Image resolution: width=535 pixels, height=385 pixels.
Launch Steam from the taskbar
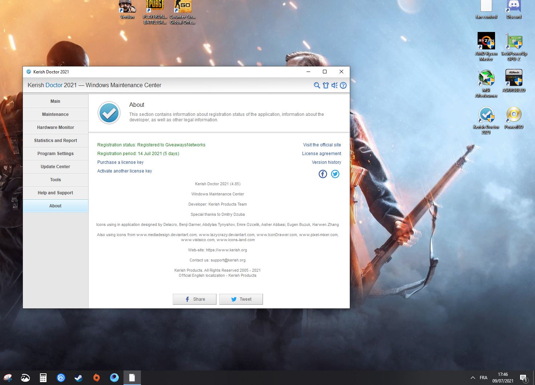click(79, 378)
